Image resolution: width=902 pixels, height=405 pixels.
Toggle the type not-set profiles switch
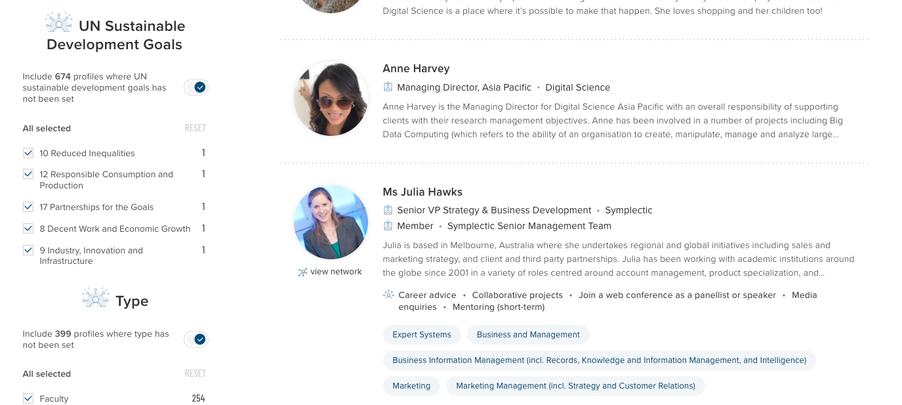[196, 339]
